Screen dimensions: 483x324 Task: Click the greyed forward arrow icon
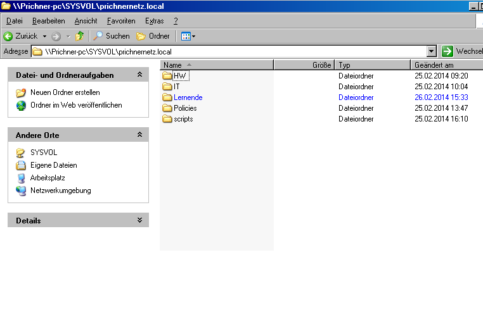[56, 37]
